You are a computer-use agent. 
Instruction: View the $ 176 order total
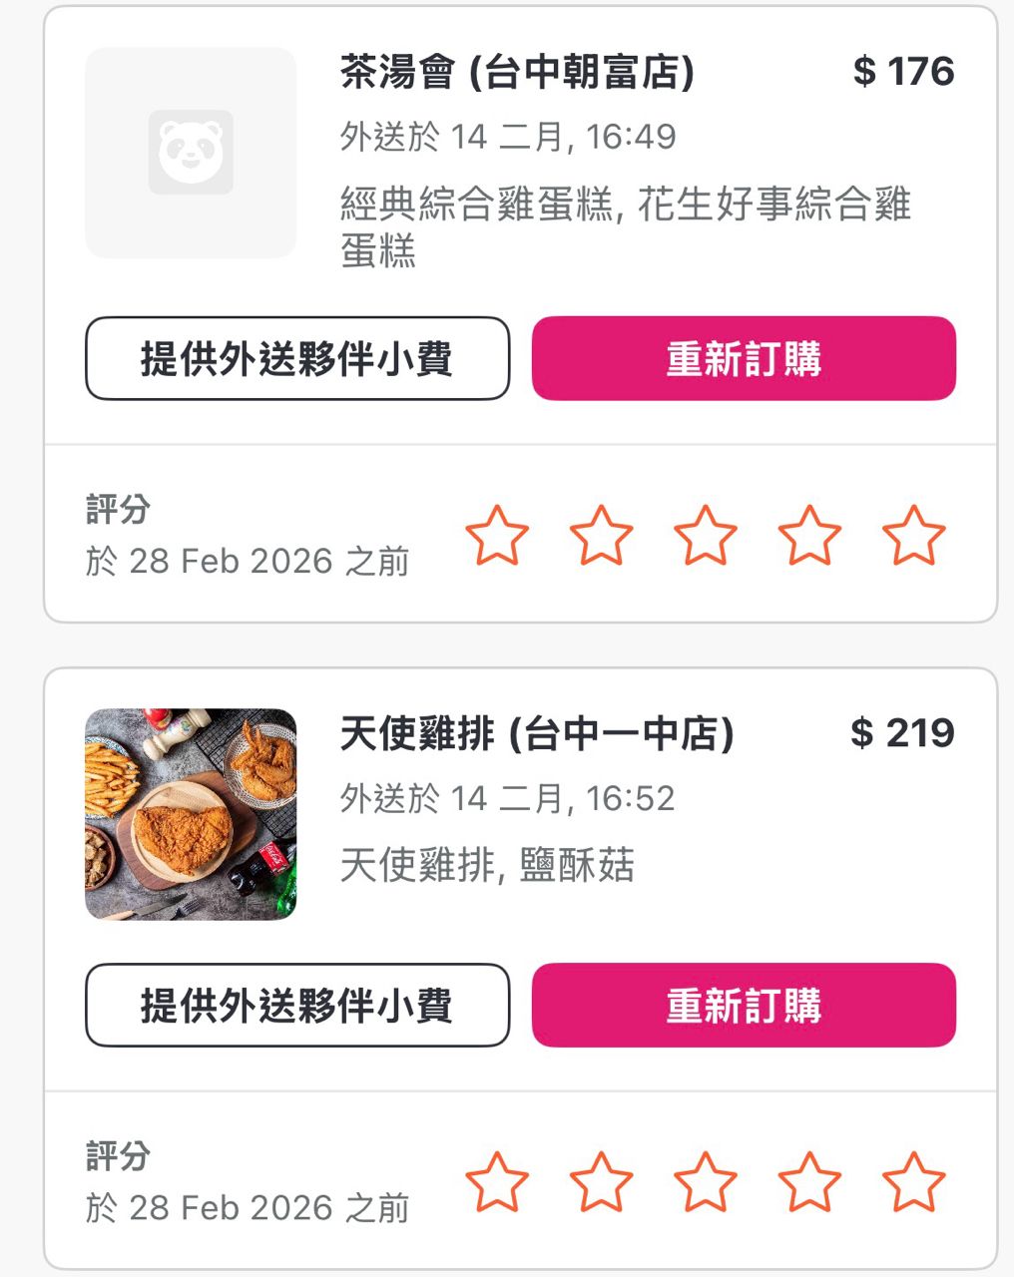(903, 72)
